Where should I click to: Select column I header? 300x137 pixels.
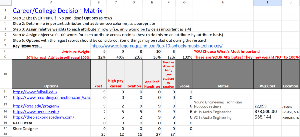pos(267,3)
